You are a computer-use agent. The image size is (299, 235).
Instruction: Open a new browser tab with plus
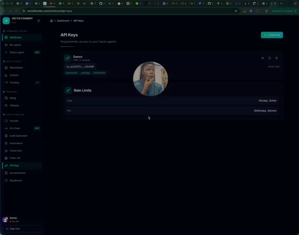pyautogui.click(x=281, y=4)
